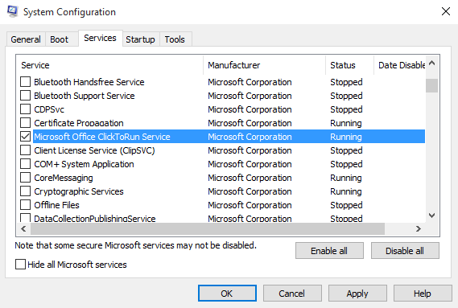
Task: Sort by the Manufacturer column header
Action: (264, 65)
